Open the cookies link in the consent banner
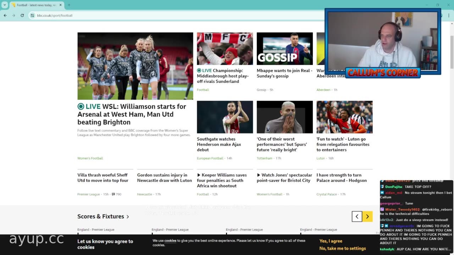 (170, 240)
